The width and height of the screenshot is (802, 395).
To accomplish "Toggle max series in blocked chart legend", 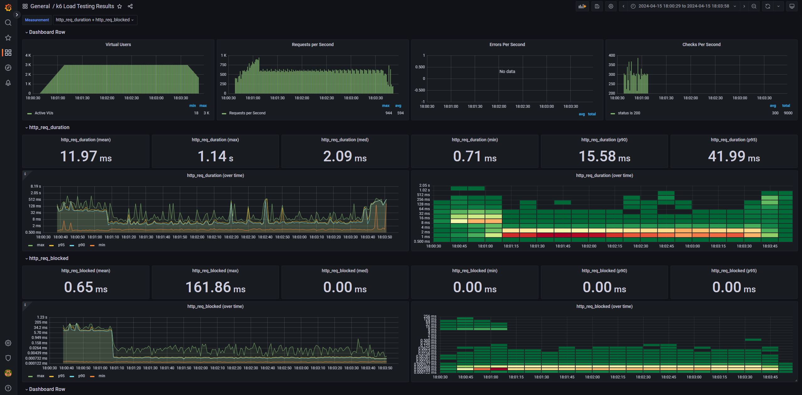I will 40,376.
